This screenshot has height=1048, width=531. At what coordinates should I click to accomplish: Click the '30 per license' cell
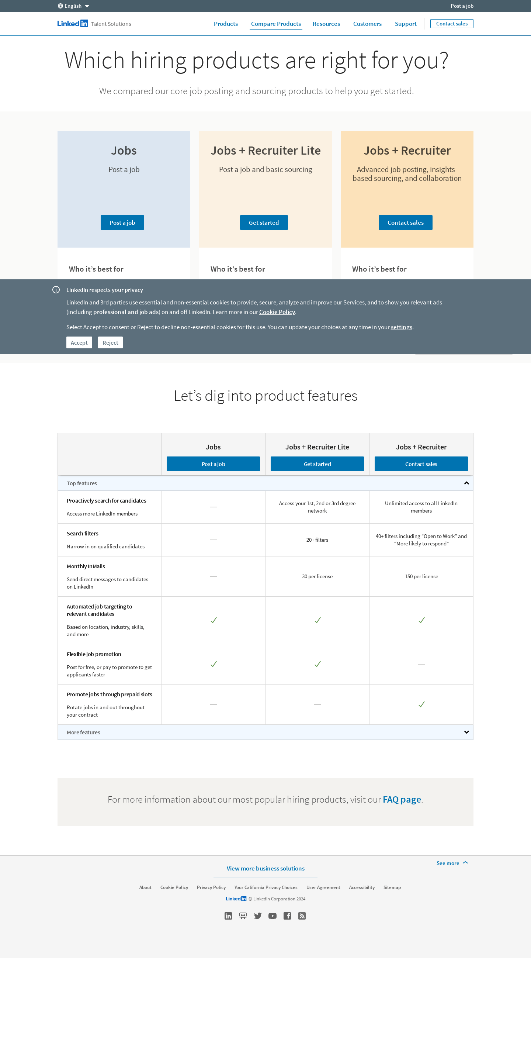click(x=317, y=576)
